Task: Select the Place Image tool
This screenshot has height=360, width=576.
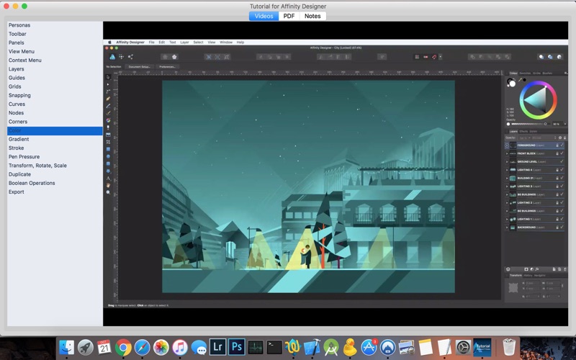Action: click(108, 135)
